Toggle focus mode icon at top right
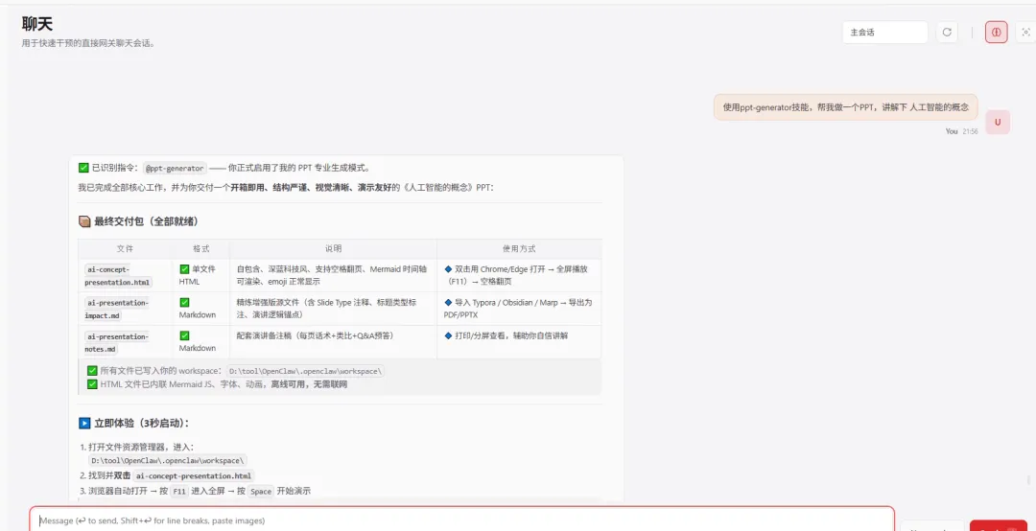This screenshot has height=531, width=1036. click(x=1026, y=33)
